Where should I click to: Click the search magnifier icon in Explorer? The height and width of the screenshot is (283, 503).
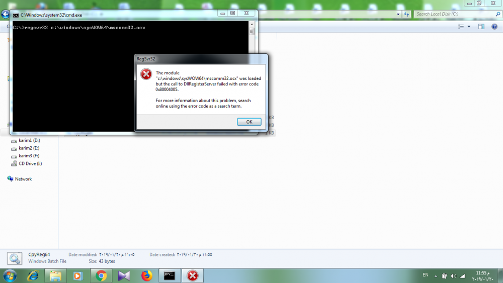pyautogui.click(x=498, y=14)
